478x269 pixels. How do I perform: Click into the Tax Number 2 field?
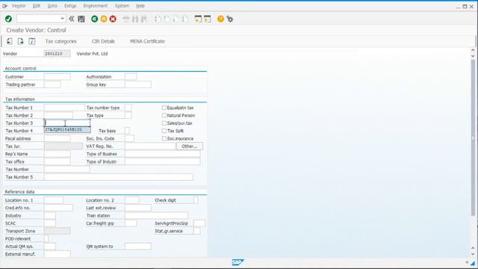coord(58,115)
